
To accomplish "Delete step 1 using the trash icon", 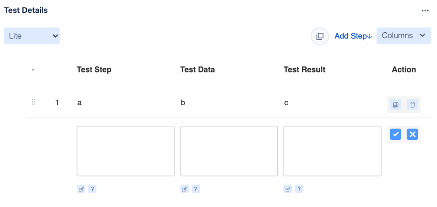I will pyautogui.click(x=412, y=105).
